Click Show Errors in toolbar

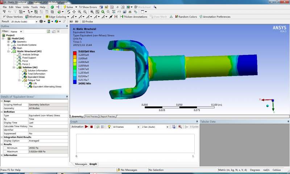88,7
